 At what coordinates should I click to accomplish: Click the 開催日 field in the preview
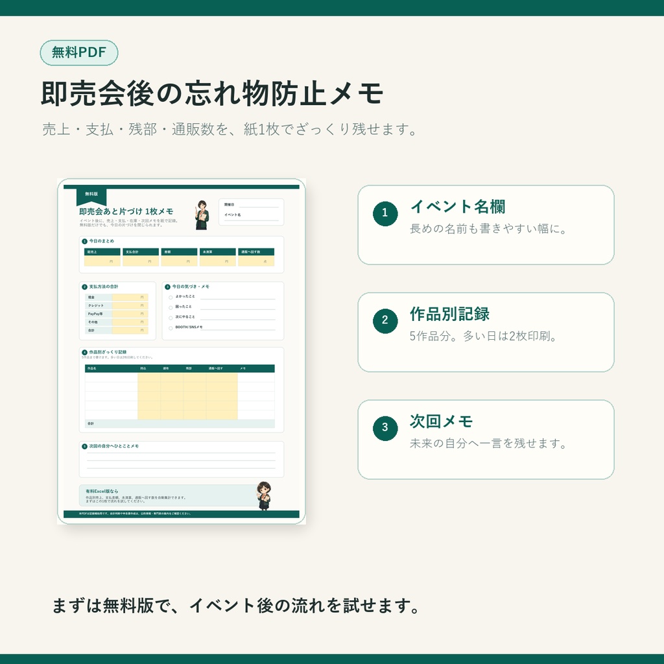click(251, 204)
